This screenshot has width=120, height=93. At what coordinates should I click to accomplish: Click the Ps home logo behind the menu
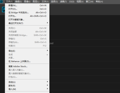coord(4,9)
